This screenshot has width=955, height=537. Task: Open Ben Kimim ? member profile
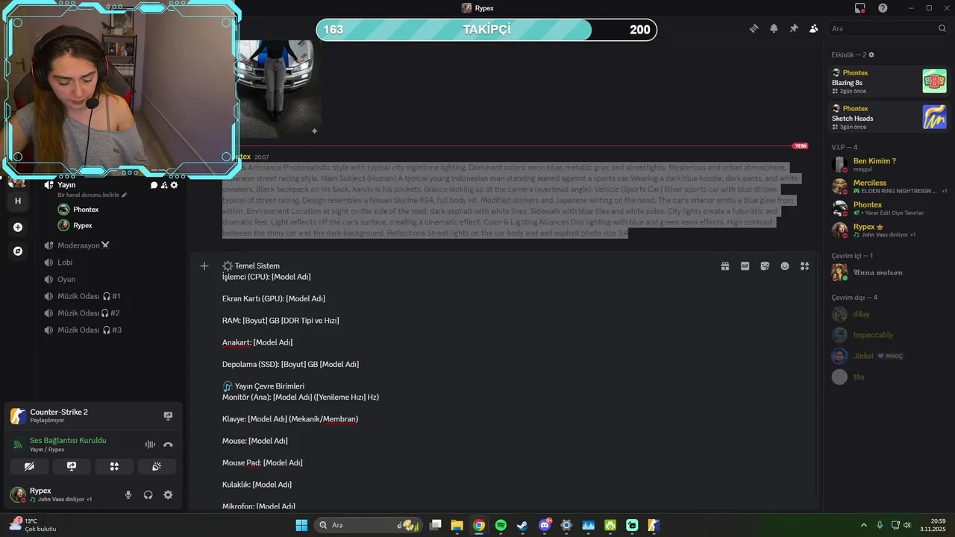coord(889,164)
